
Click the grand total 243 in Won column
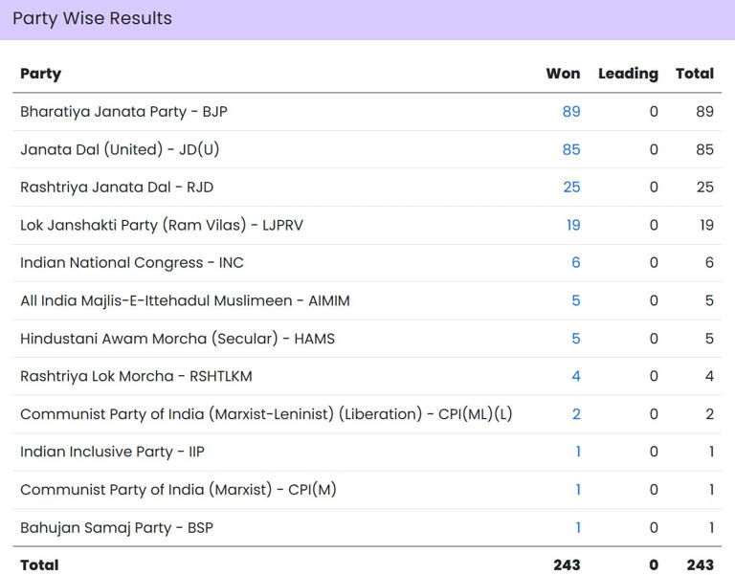point(567,564)
